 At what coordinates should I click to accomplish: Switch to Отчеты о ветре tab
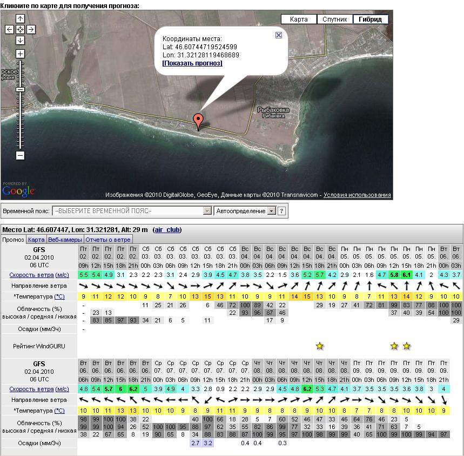(108, 240)
